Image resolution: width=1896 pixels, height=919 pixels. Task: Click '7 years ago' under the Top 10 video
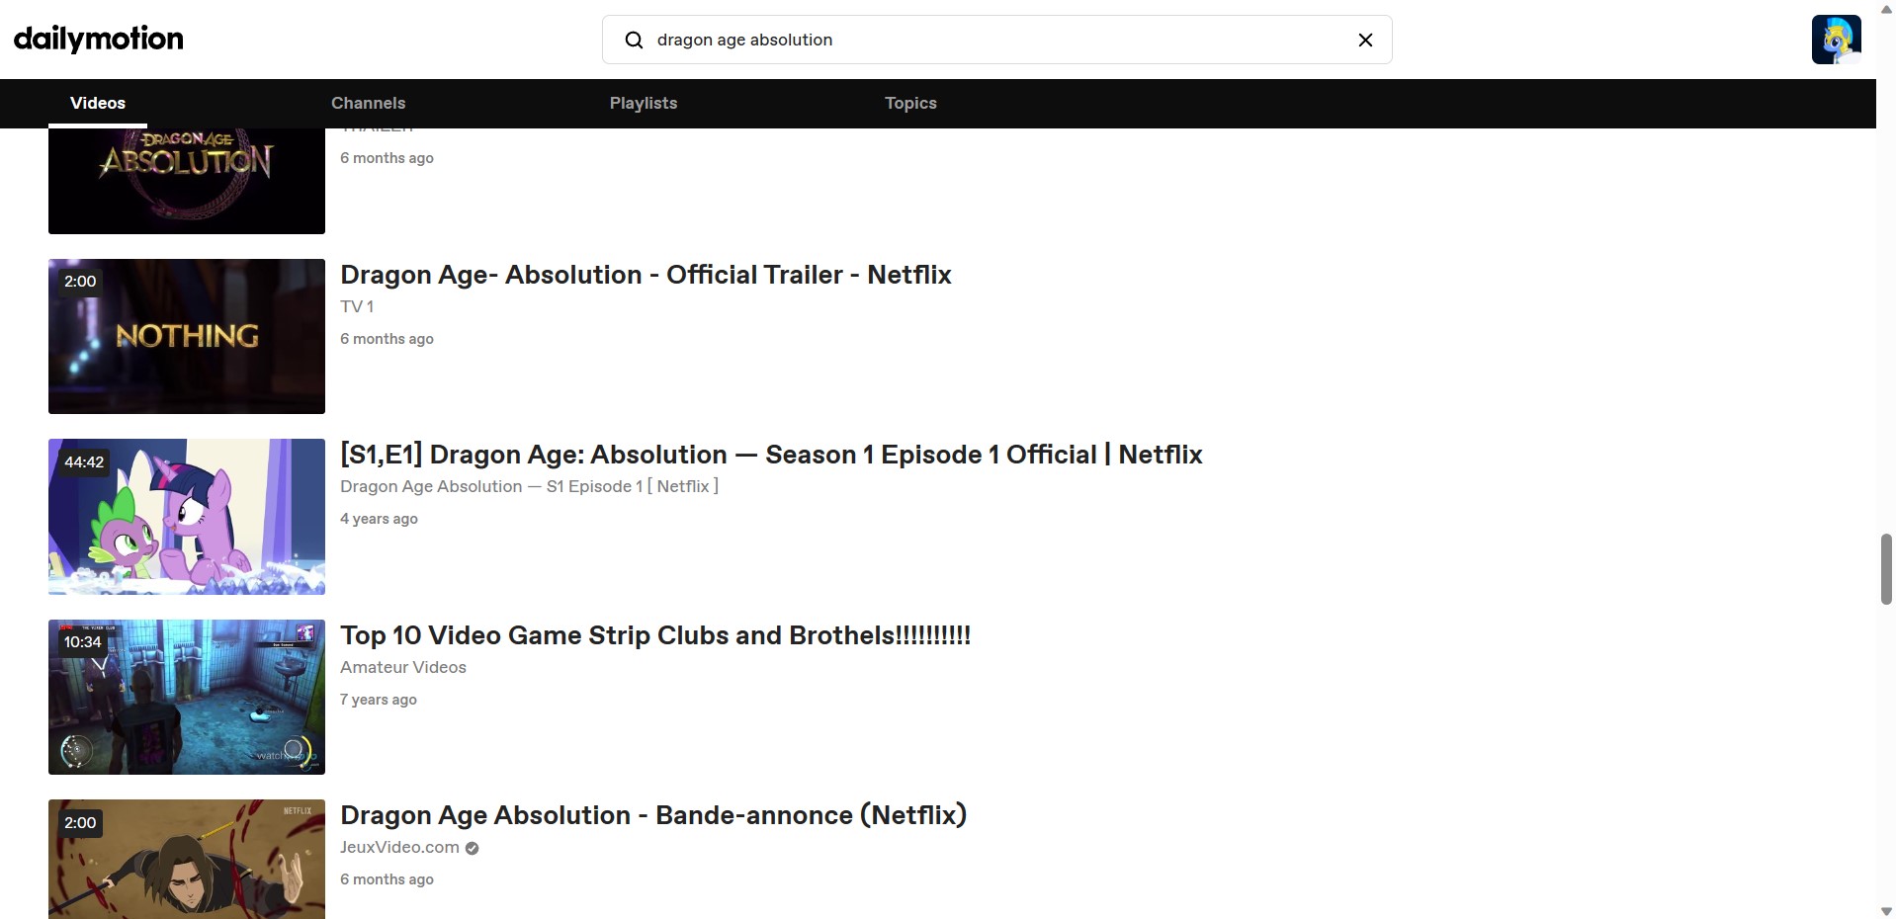pyautogui.click(x=379, y=700)
